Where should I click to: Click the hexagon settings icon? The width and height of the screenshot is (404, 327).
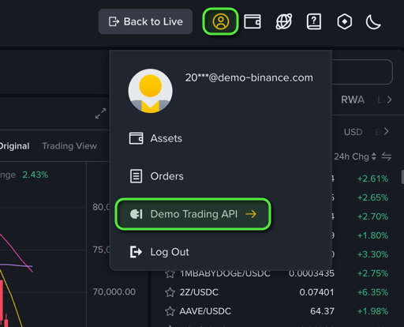click(x=344, y=21)
